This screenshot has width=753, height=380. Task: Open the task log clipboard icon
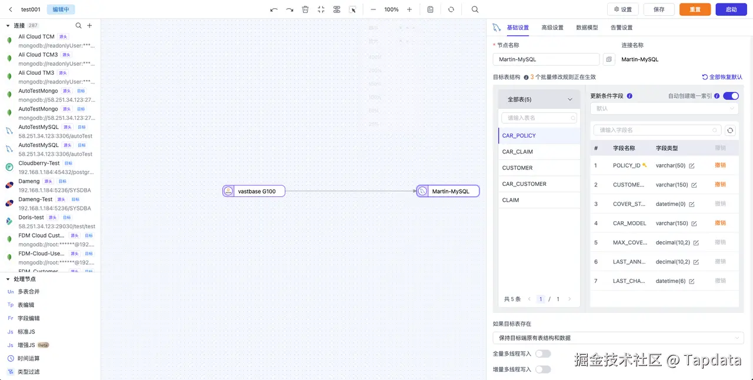point(430,9)
